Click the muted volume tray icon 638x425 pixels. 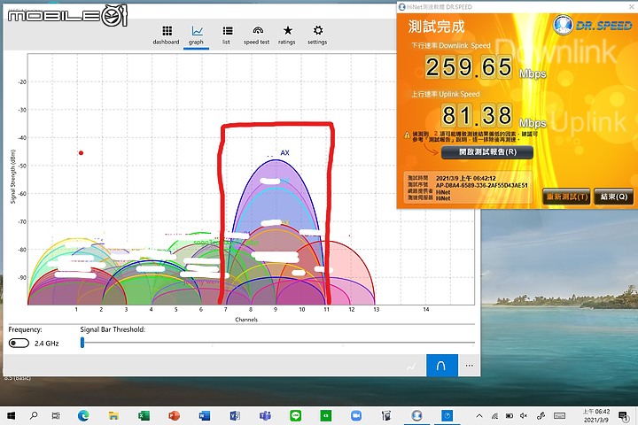(x=524, y=415)
